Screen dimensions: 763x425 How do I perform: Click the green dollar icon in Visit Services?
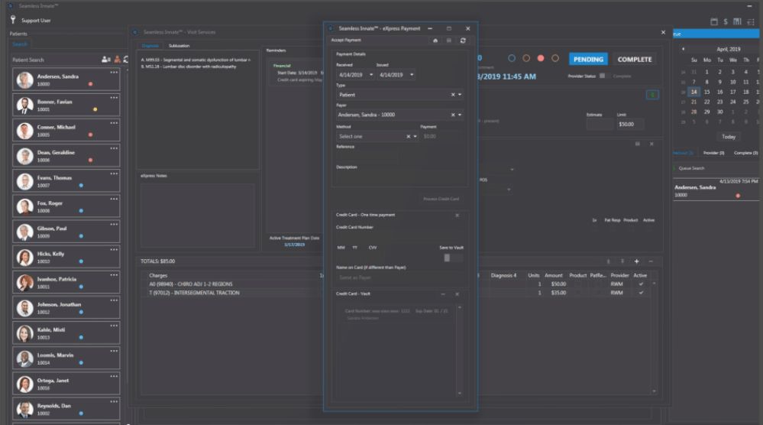[x=652, y=95]
